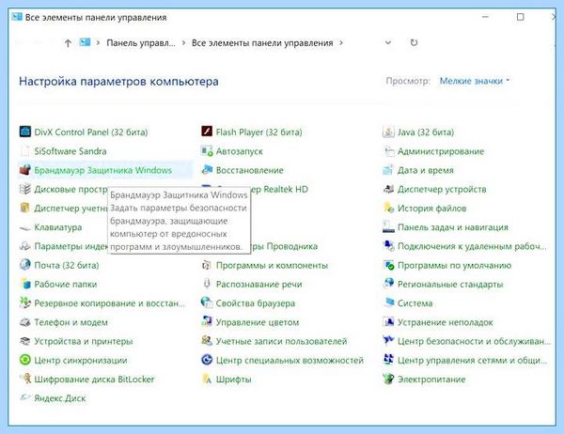Expand the address bar history dropdown arrow
The image size is (564, 434).
tap(387, 43)
